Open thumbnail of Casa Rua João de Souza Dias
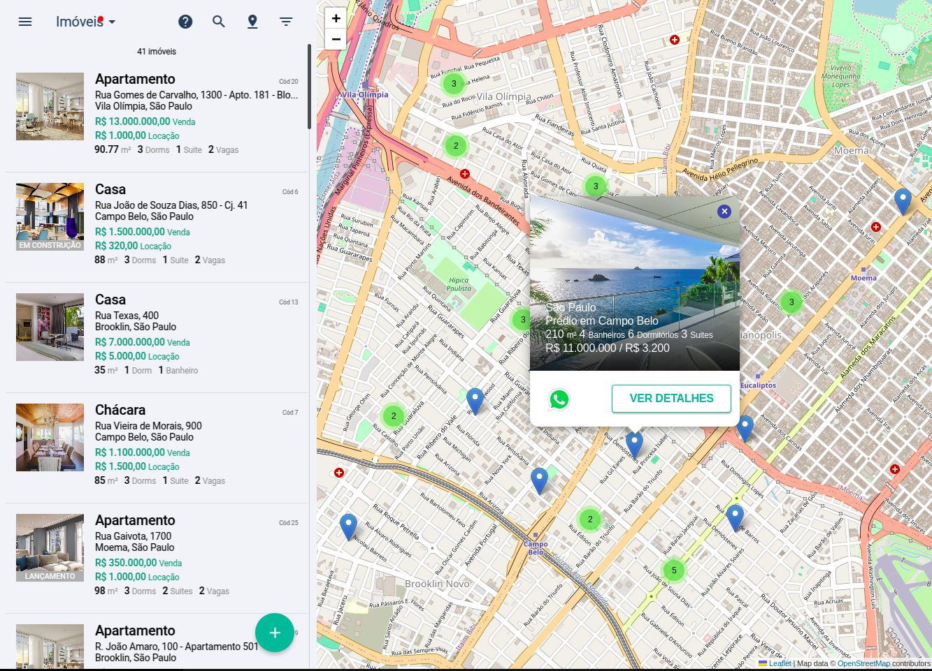The width and height of the screenshot is (932, 671). pos(50,216)
